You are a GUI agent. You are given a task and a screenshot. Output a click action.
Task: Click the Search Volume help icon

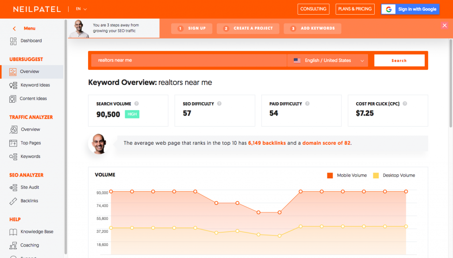click(x=136, y=104)
